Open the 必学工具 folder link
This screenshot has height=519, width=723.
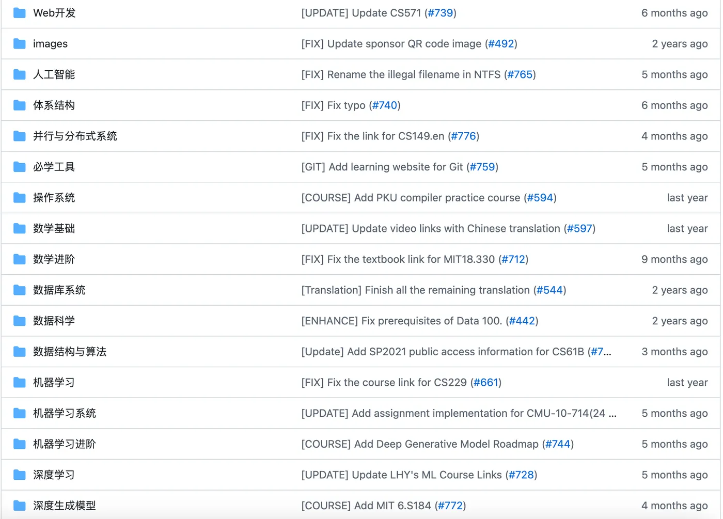[x=54, y=167]
